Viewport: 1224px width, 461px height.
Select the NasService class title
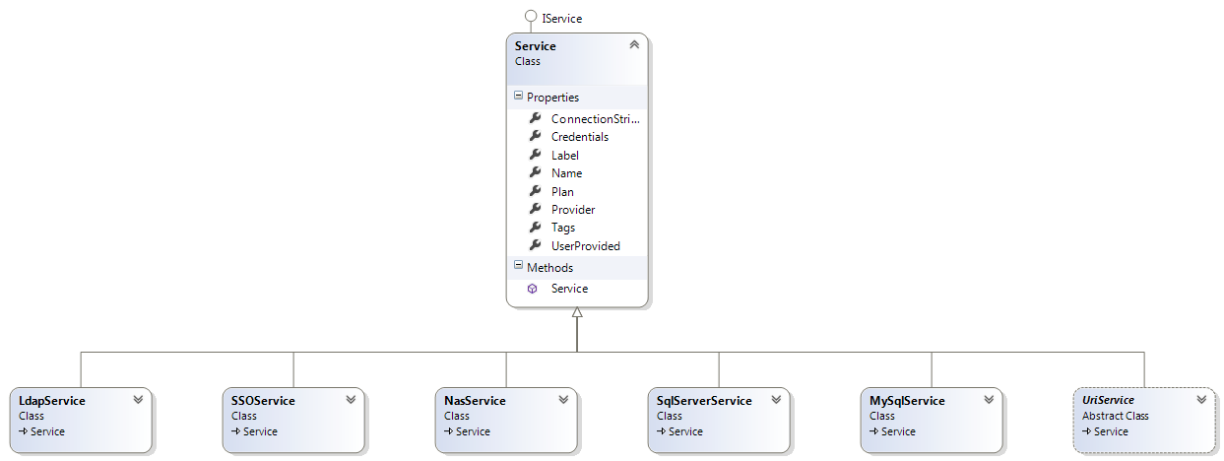475,401
